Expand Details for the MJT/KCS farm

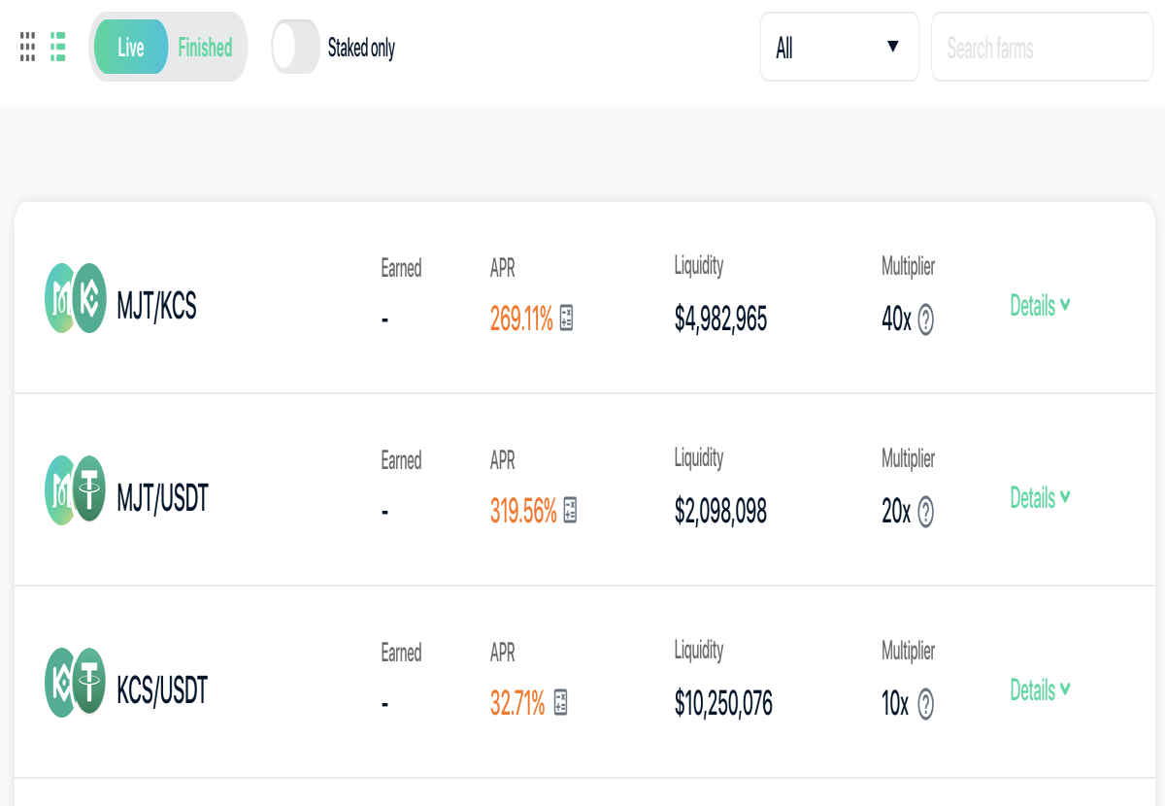tap(1040, 306)
